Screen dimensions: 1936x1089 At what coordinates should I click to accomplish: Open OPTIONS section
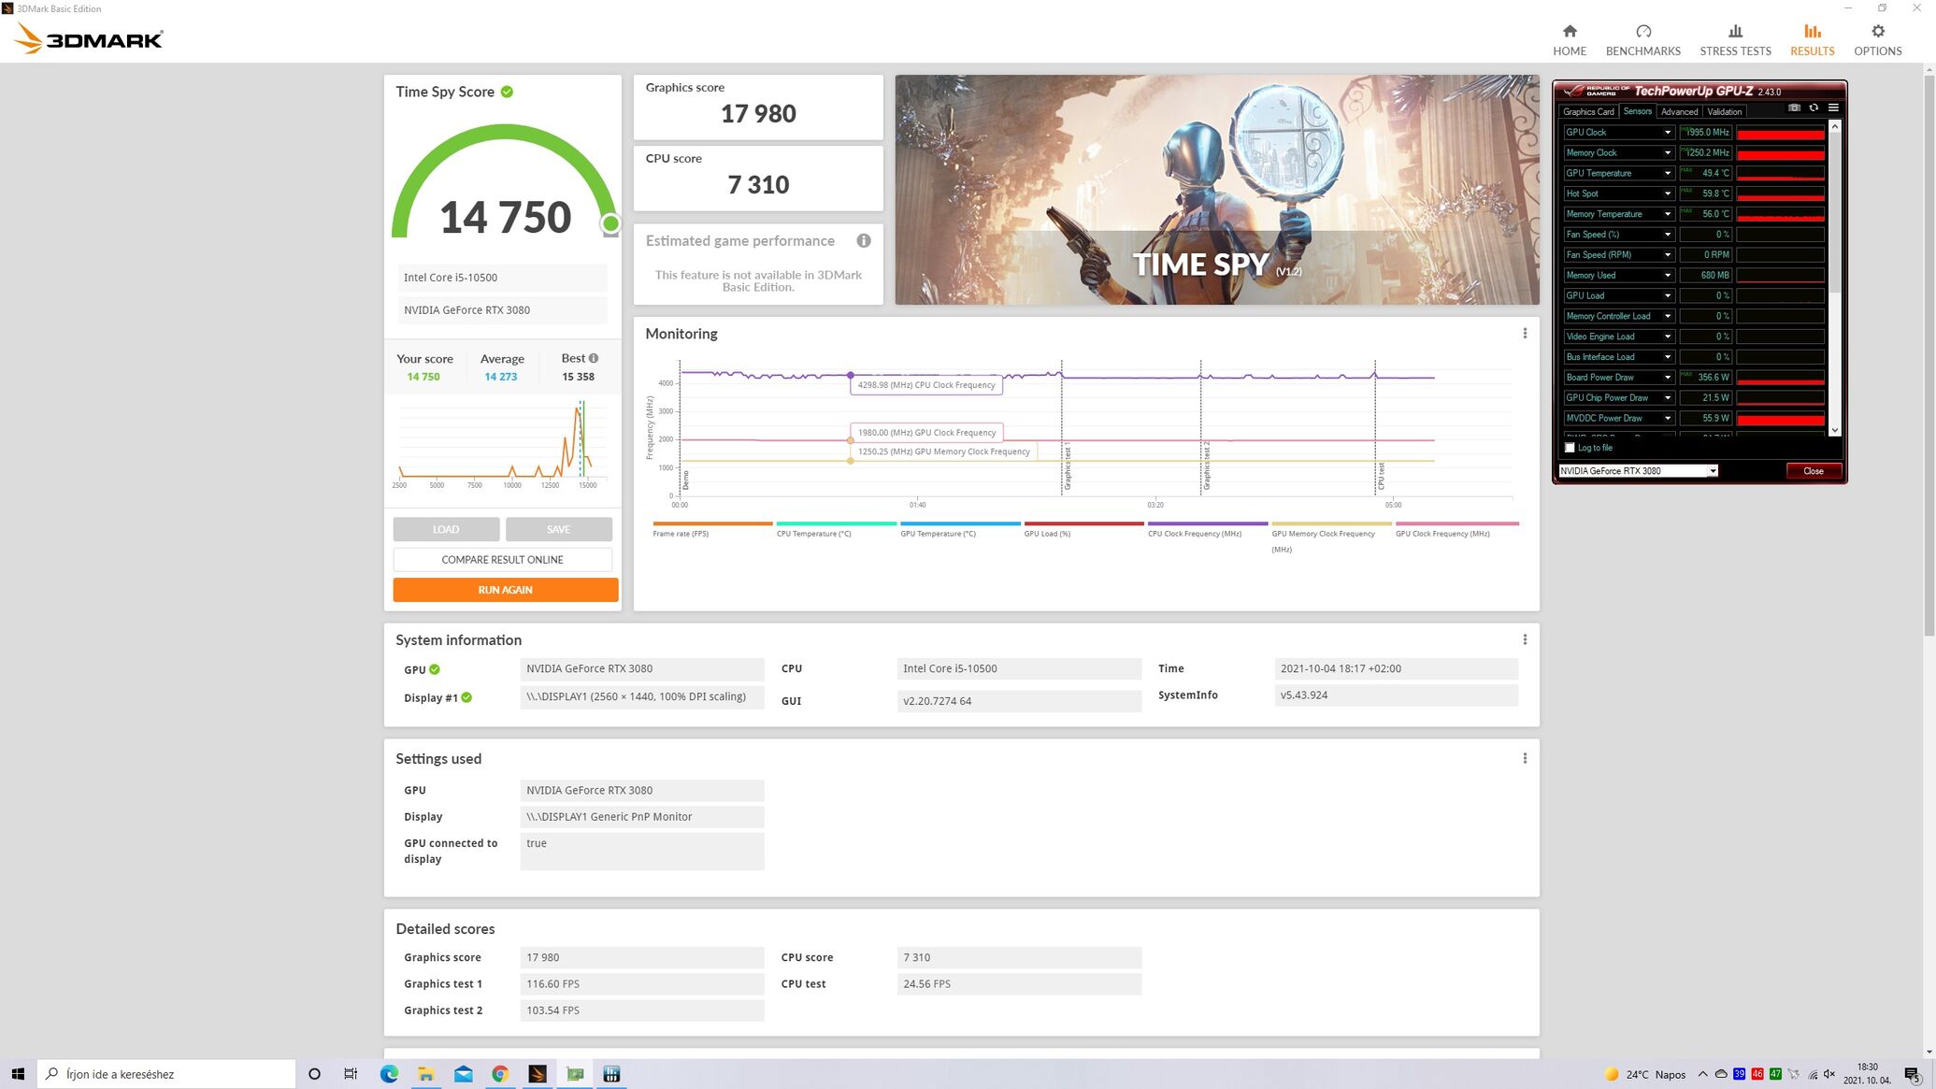1877,40
